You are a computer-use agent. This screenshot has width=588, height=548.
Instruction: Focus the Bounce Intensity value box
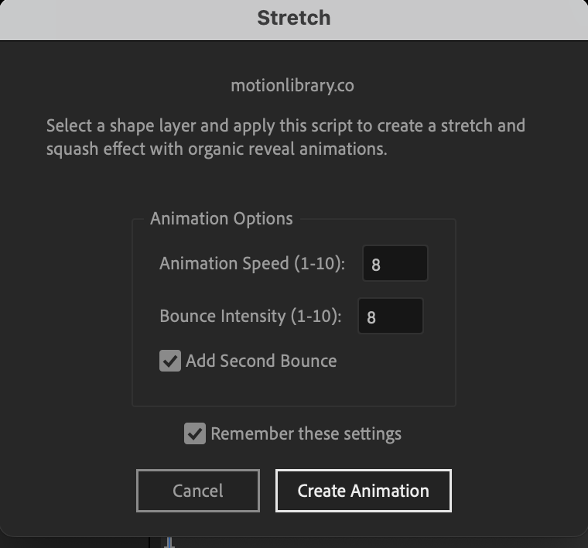pyautogui.click(x=391, y=317)
